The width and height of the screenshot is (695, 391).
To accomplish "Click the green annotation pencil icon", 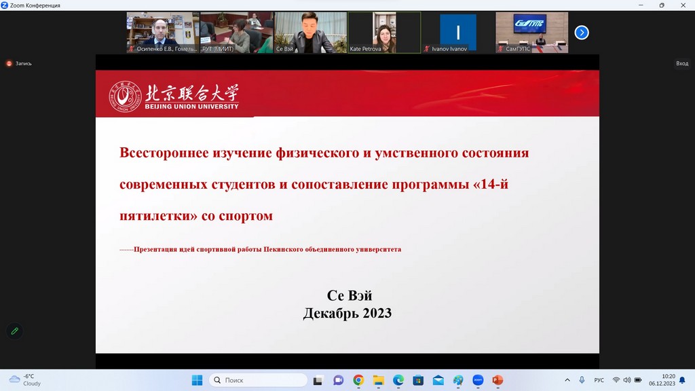I will 14,331.
